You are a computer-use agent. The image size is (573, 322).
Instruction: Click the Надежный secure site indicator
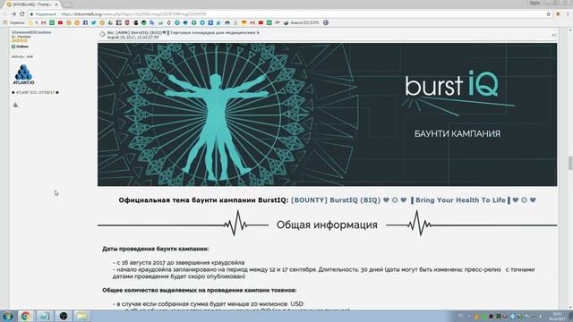tap(43, 14)
